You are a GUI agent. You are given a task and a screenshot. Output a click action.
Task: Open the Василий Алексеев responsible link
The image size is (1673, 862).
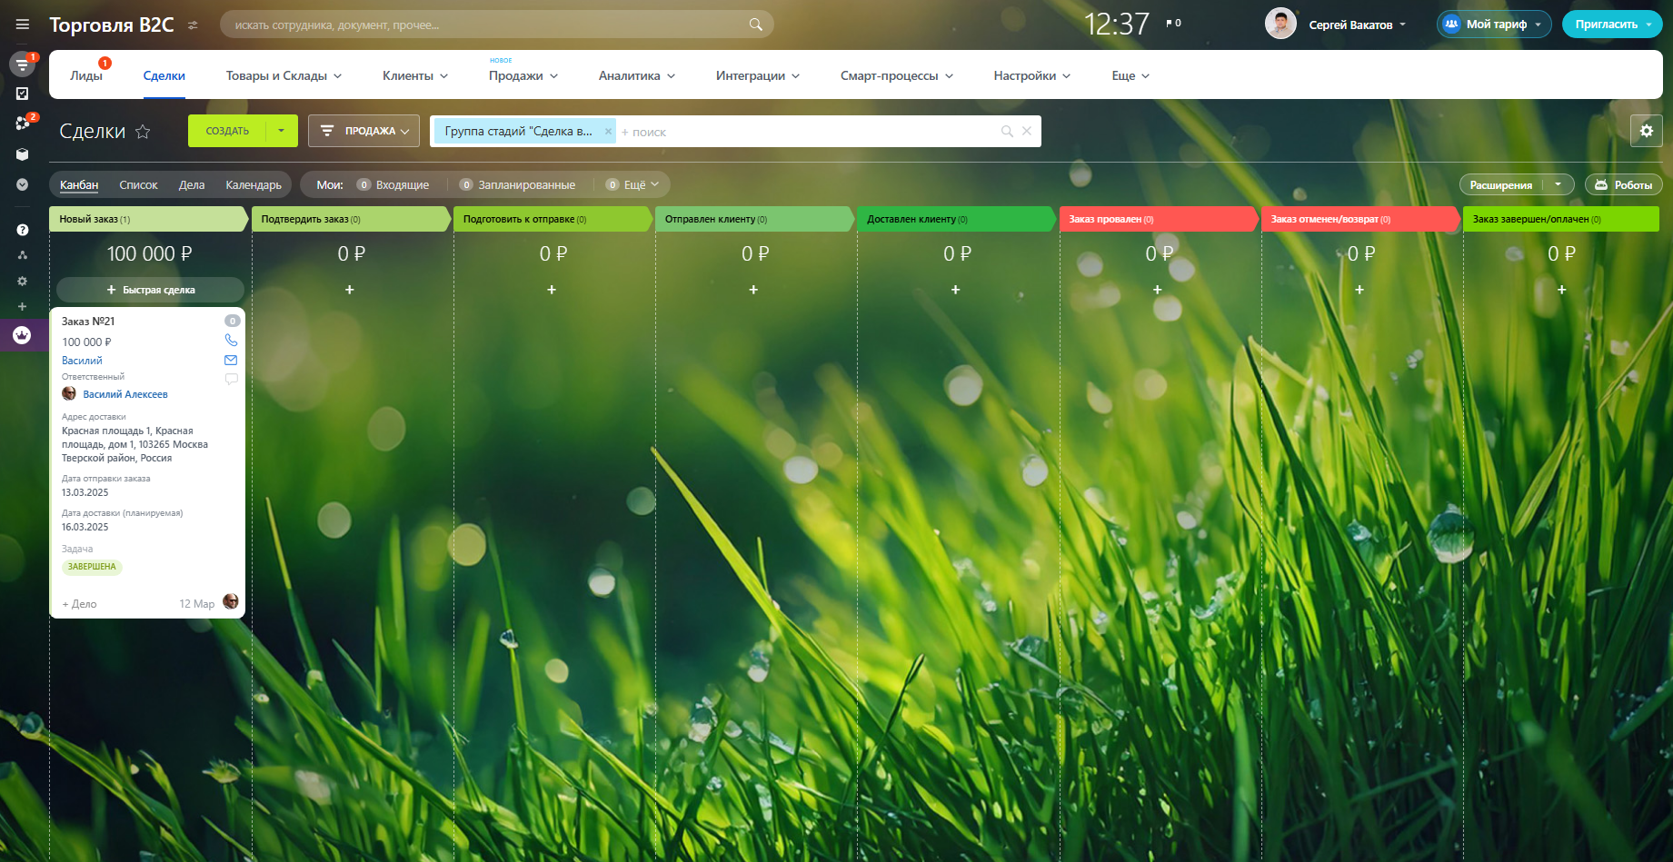click(125, 394)
